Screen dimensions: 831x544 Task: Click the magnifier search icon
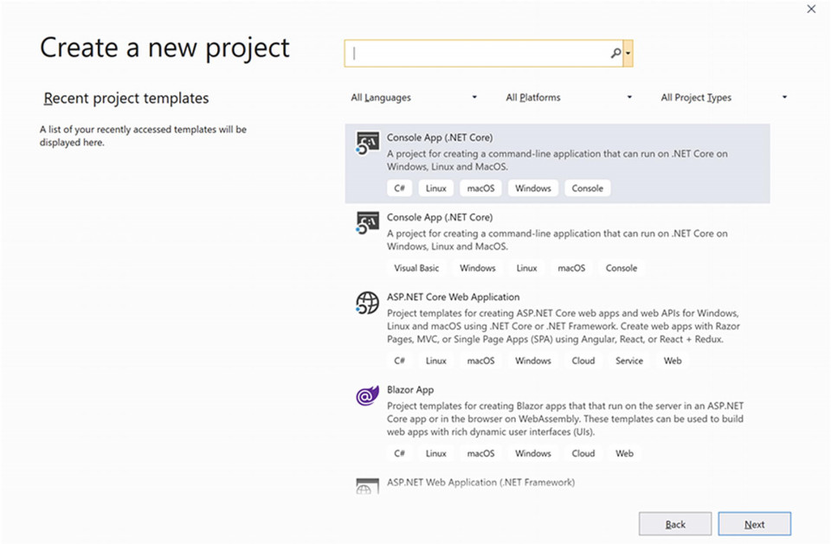click(x=615, y=53)
